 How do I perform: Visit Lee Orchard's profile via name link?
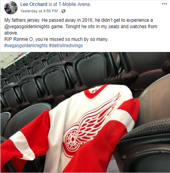pyautogui.click(x=34, y=4)
